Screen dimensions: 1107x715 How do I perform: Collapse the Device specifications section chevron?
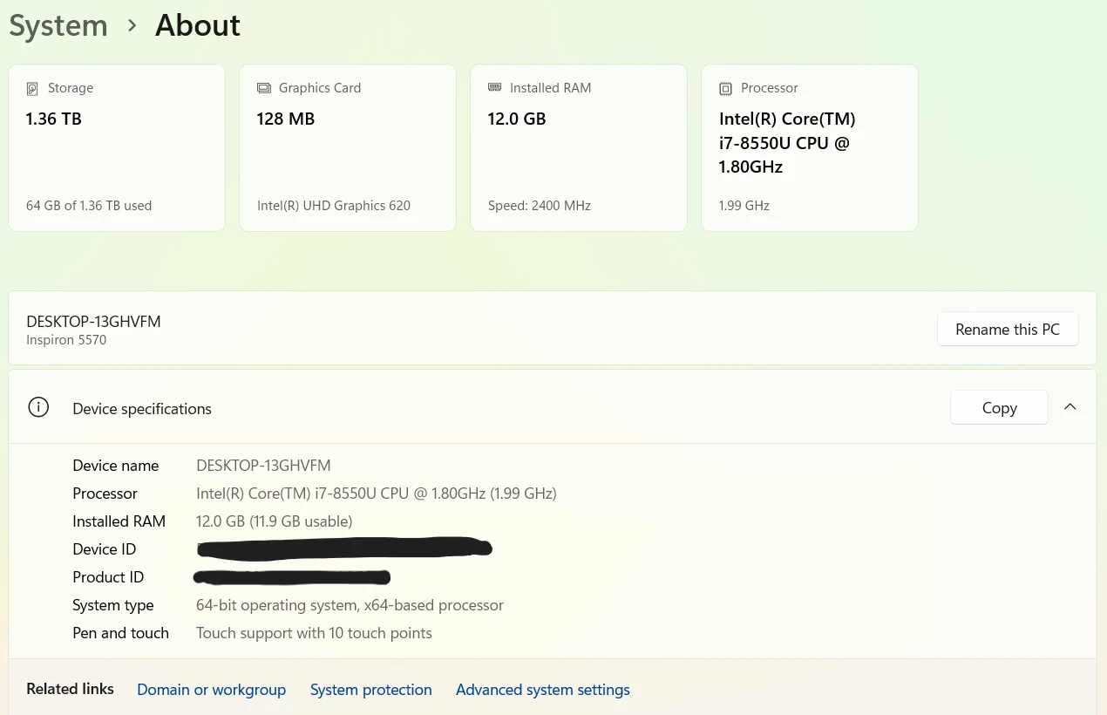(x=1070, y=406)
